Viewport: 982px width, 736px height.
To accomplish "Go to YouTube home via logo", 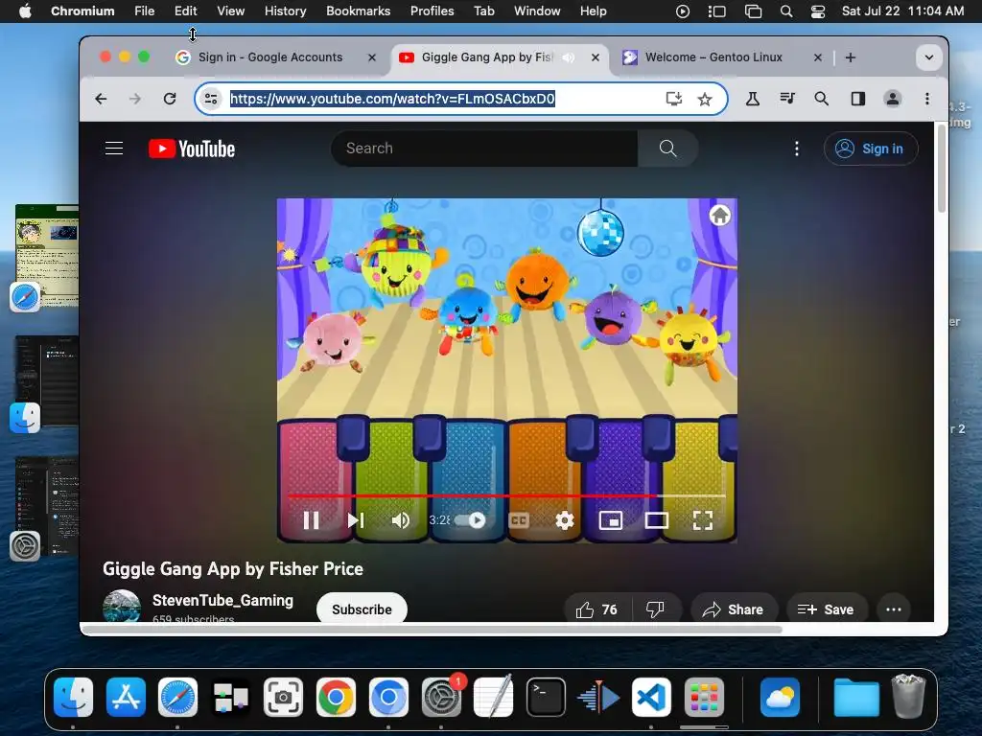I will [192, 149].
